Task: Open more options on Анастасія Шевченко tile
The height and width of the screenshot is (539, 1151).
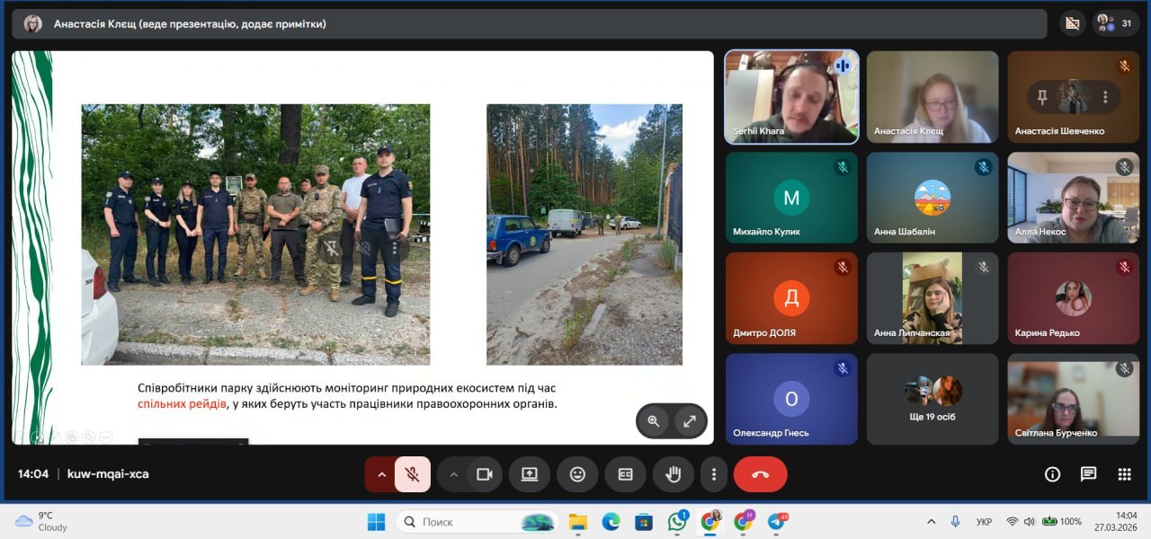Action: coord(1105,97)
